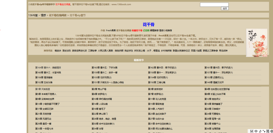Switch simplified 简 character mode on IME bar
The height and width of the screenshot is (133, 273).
click(268, 131)
